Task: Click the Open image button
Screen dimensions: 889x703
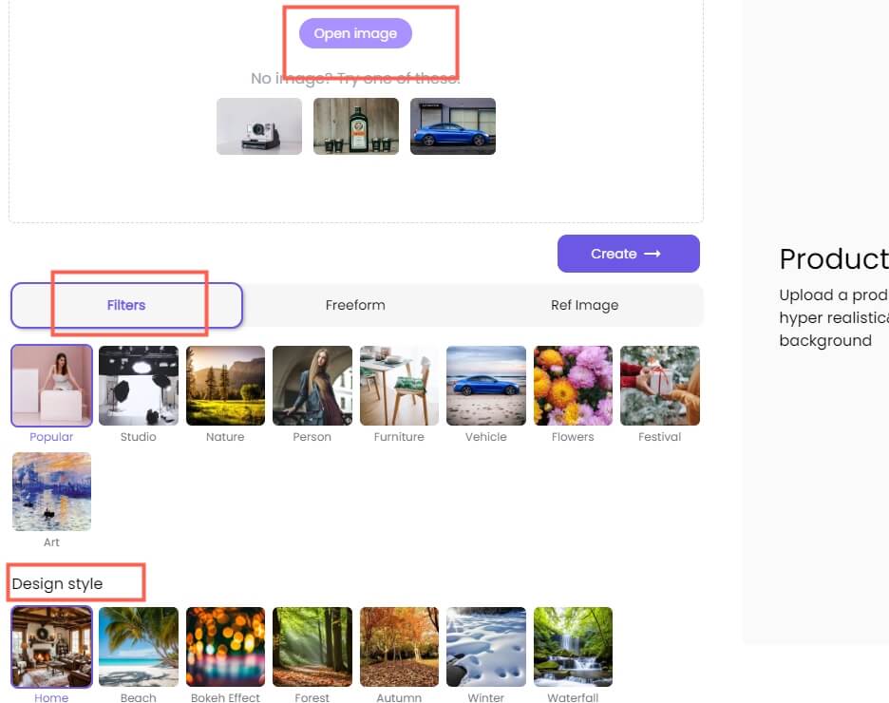Action: [x=355, y=33]
